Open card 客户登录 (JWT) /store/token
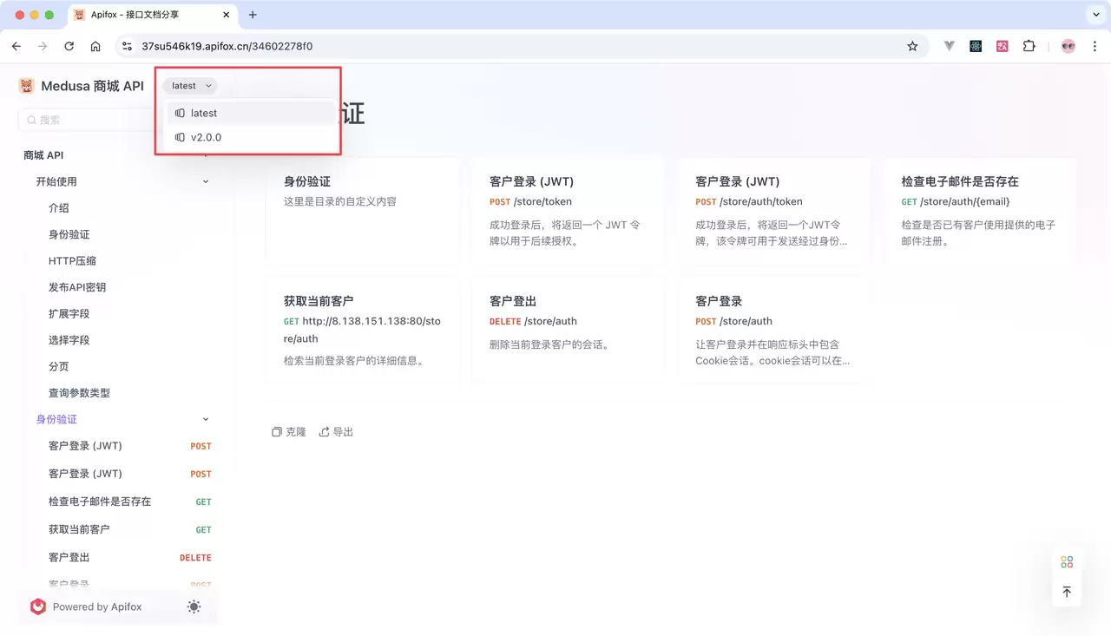This screenshot has width=1111, height=636. 568,211
